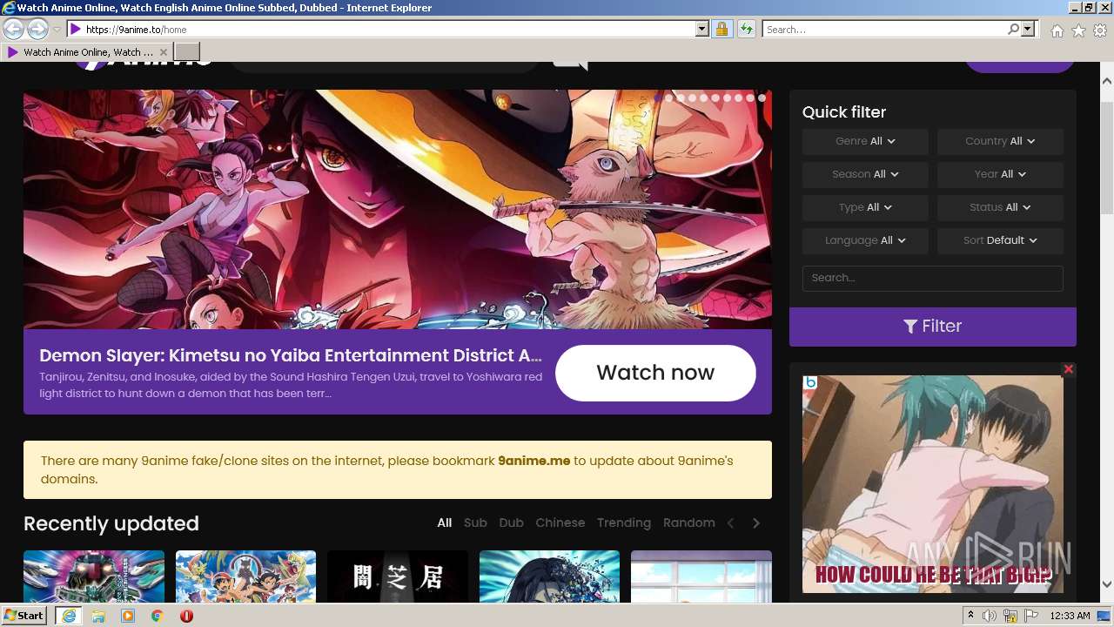This screenshot has width=1114, height=627.
Task: Expand the Sort Default dropdown
Action: pos(1000,240)
